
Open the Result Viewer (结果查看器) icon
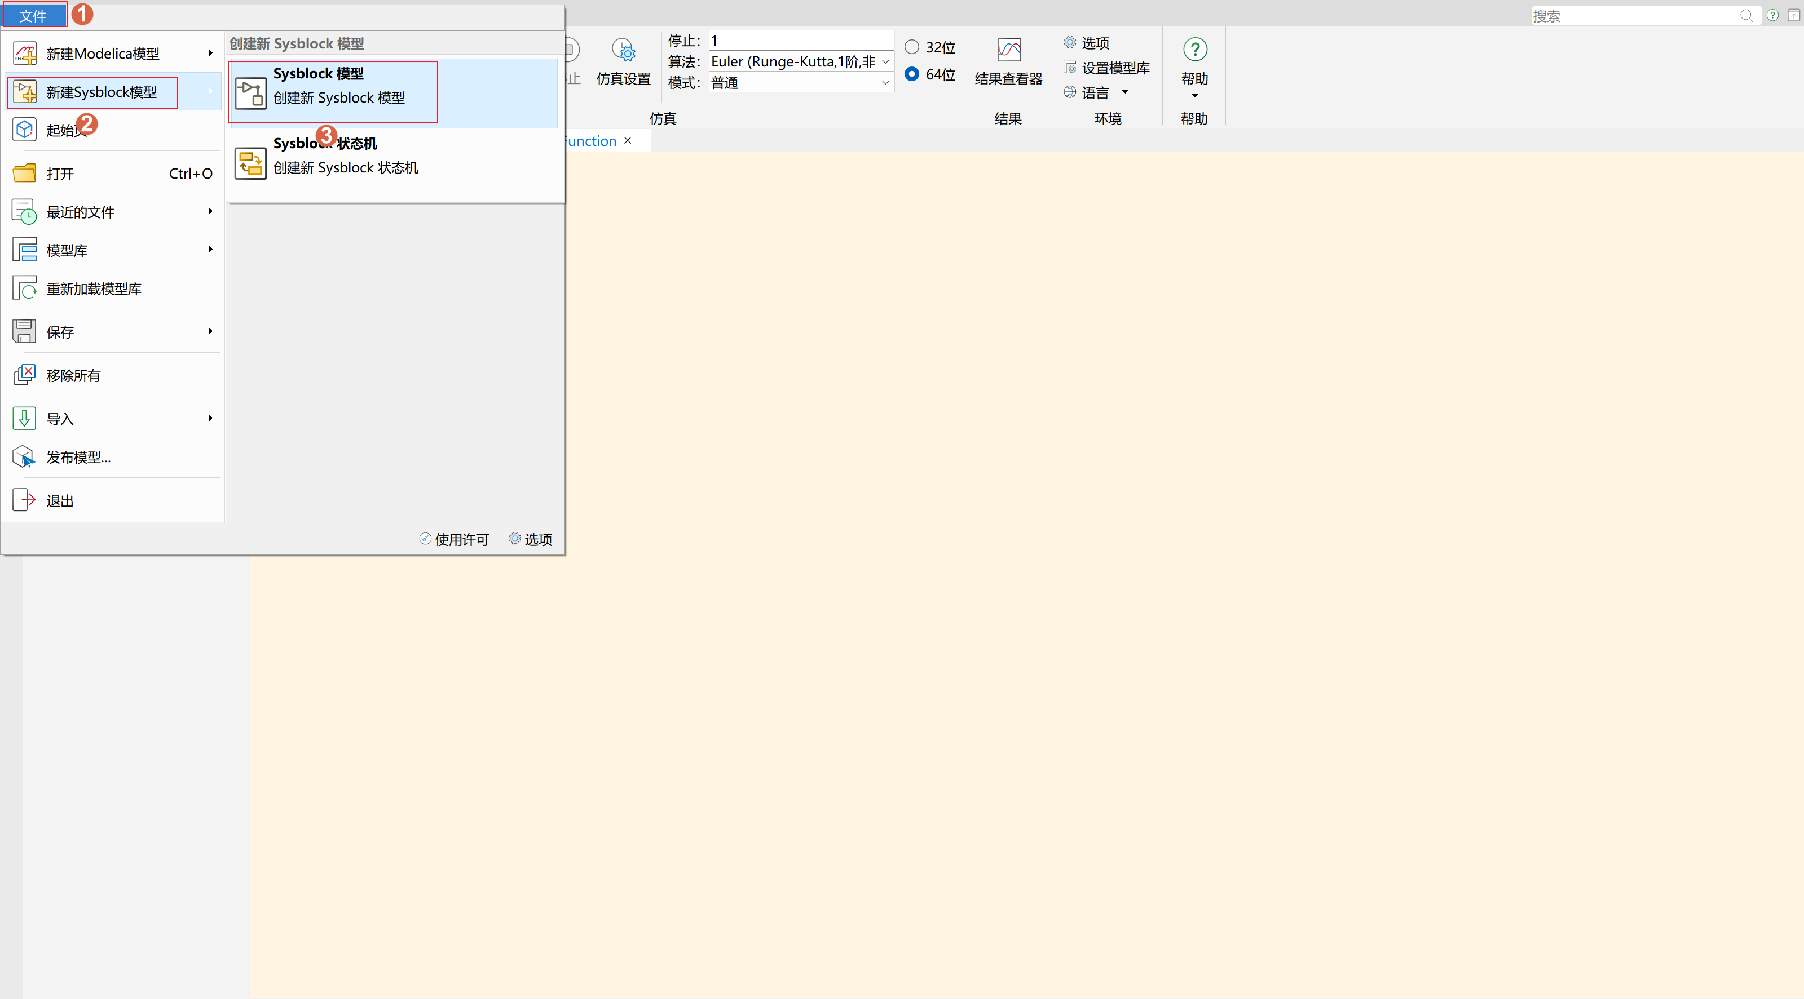coord(1008,50)
